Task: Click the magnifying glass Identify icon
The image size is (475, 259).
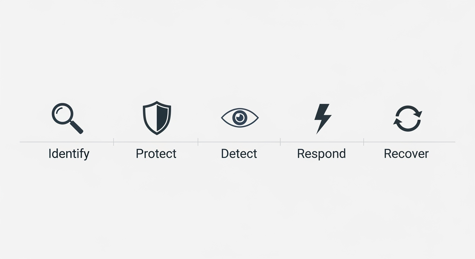Action: tap(67, 118)
